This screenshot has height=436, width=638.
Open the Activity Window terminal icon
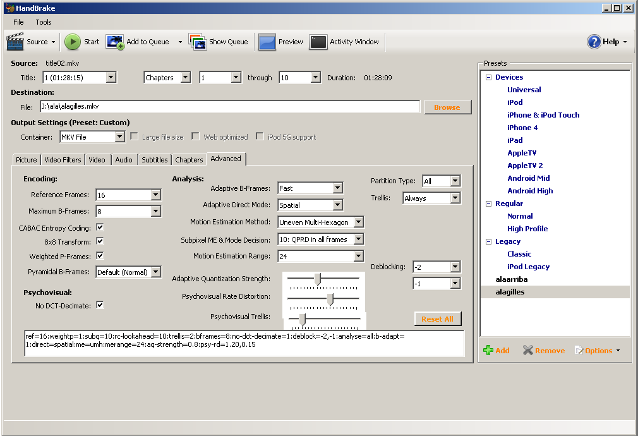(318, 42)
